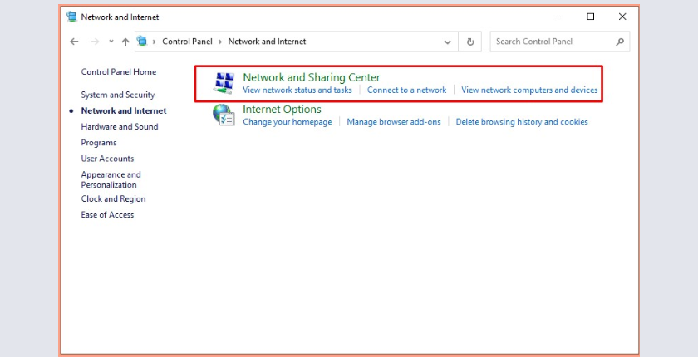Open the recent locations dropdown arrow
Screen dimensions: 698x357
point(111,42)
